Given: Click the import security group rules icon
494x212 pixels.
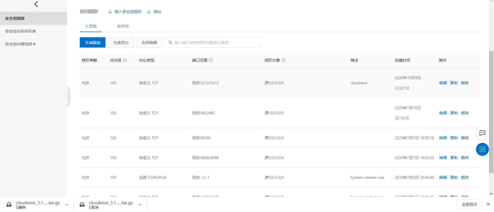Looking at the screenshot, I should (x=110, y=12).
